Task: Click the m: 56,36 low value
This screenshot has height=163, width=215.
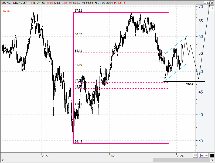Action: point(87,3)
